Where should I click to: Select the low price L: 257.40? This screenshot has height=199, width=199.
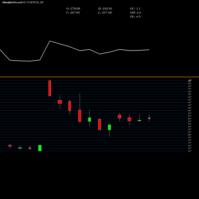coord(105,13)
